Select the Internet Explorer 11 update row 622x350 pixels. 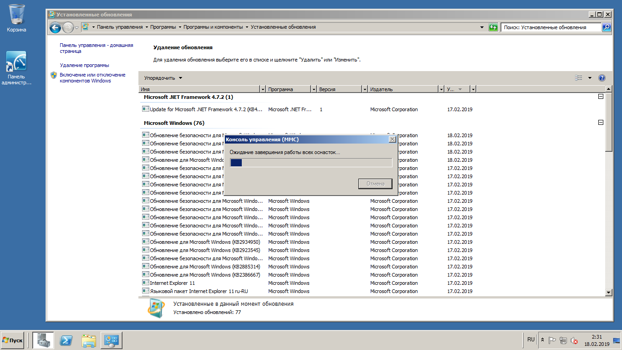click(x=307, y=283)
